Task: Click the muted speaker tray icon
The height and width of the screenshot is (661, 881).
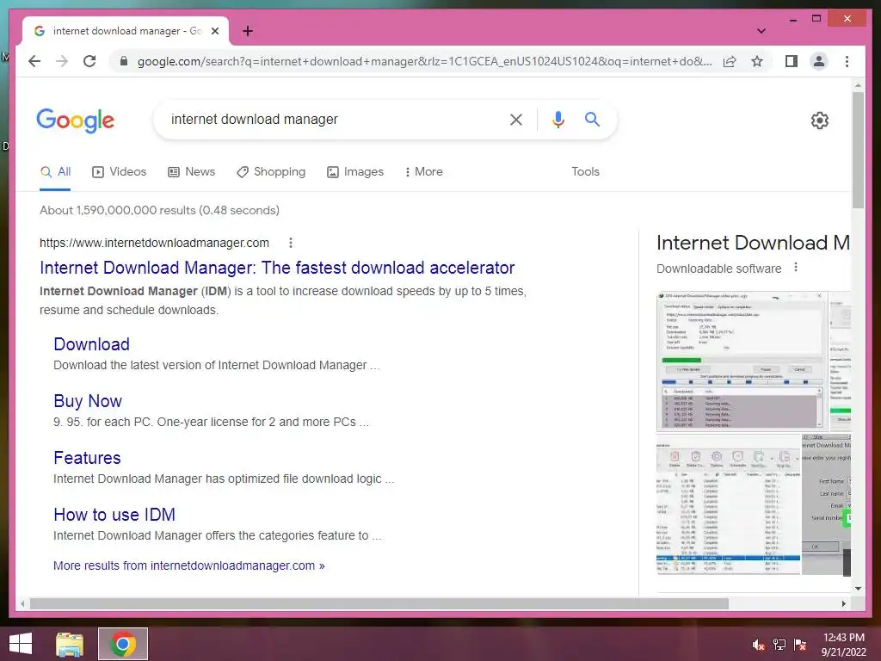Action: (x=758, y=645)
